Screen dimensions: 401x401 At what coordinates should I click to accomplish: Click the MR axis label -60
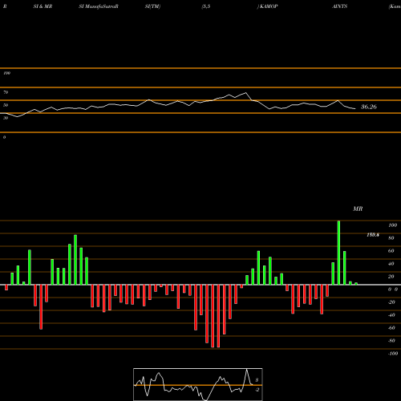pos(391,328)
